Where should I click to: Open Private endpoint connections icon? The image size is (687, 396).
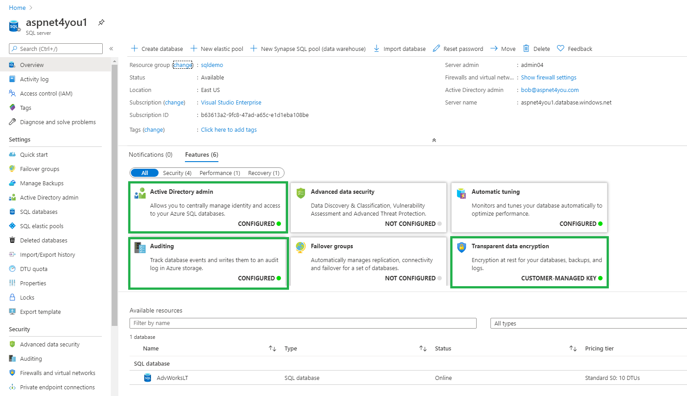pos(12,387)
